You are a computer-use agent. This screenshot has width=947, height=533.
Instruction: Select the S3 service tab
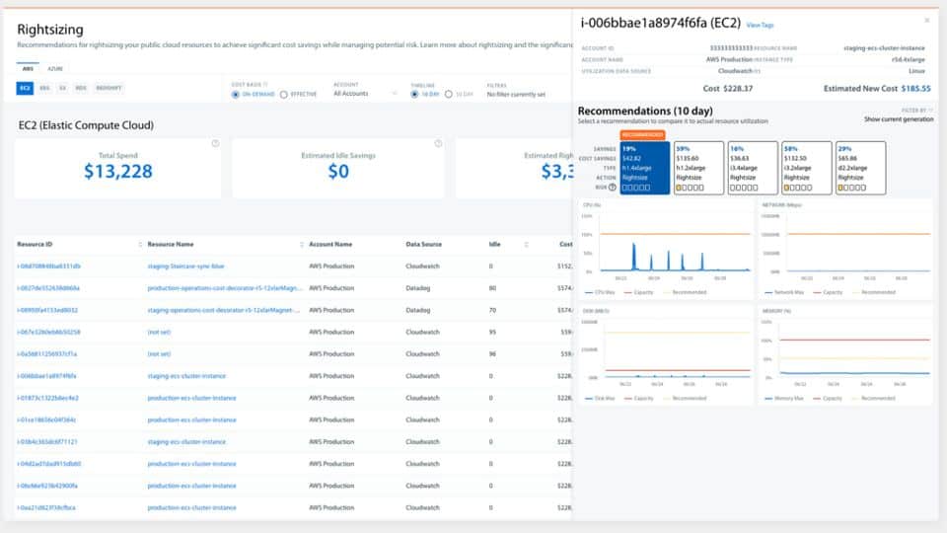63,88
